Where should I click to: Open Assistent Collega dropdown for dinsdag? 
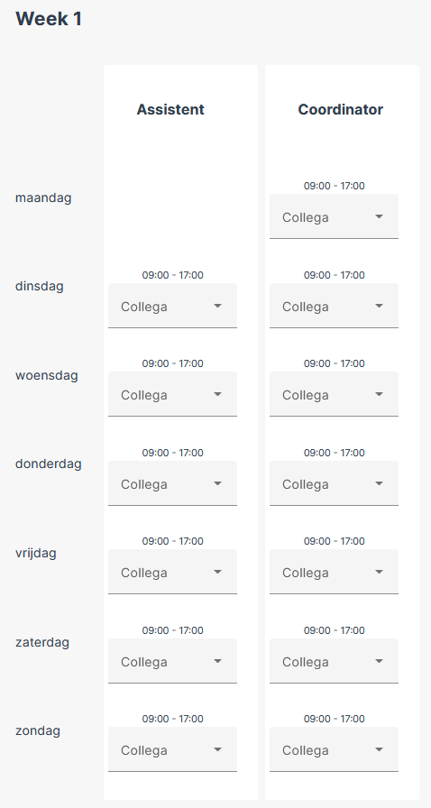[x=173, y=306]
